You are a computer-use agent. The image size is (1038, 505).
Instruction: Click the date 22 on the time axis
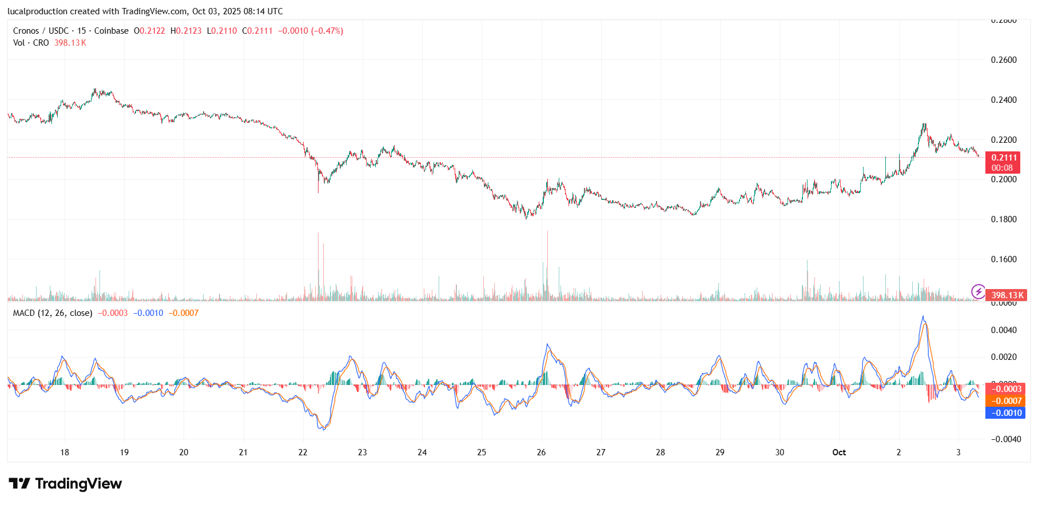click(303, 452)
